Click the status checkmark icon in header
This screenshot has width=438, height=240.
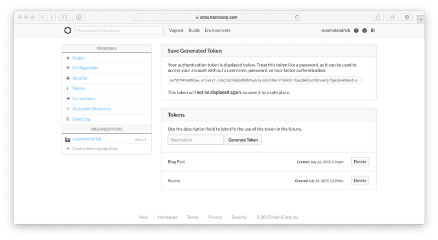point(364,31)
